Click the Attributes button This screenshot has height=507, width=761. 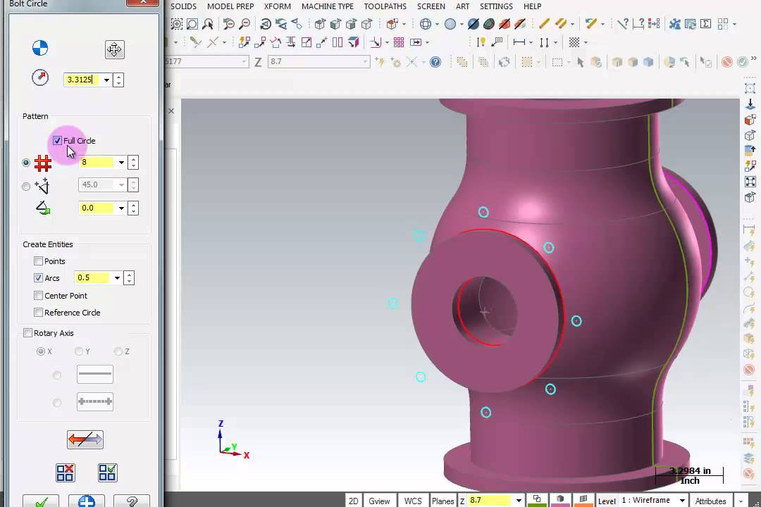(710, 501)
